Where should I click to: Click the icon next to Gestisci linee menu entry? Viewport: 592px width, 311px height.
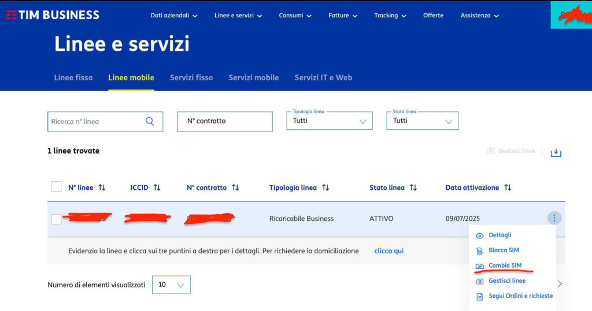tap(479, 281)
